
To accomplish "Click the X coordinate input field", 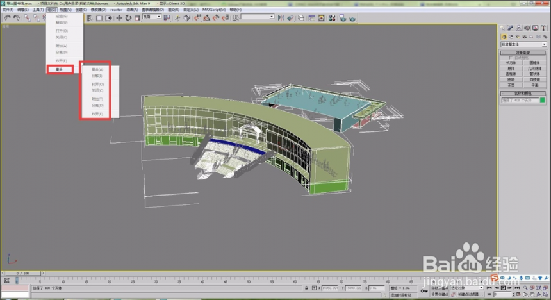I will 329,288.
